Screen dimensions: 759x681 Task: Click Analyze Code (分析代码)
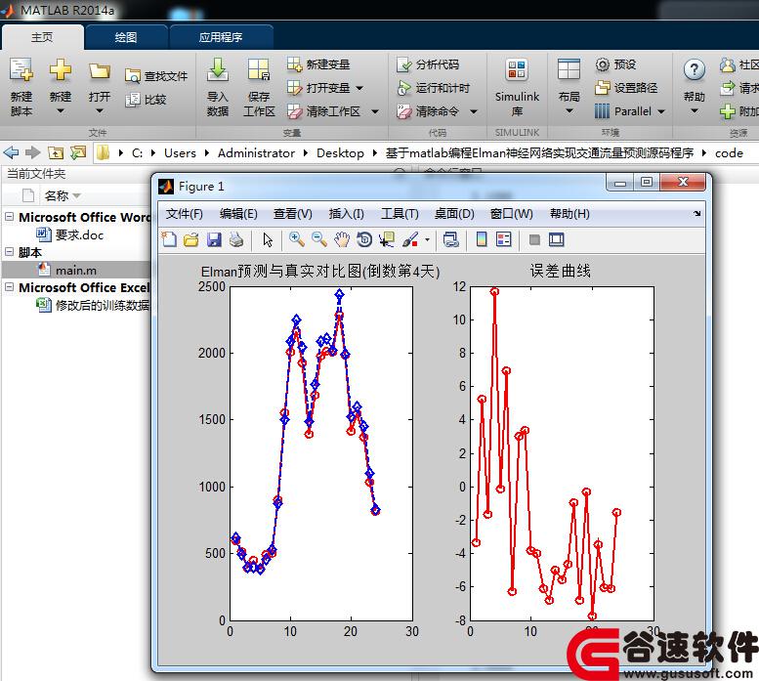[428, 64]
